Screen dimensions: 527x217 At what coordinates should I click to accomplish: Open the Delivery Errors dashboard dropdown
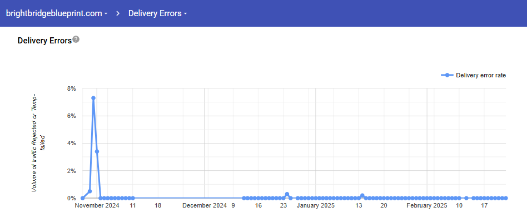click(x=158, y=13)
